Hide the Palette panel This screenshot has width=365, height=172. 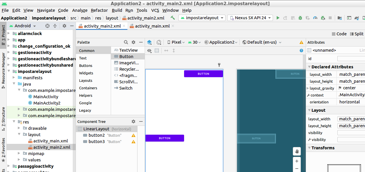click(141, 42)
